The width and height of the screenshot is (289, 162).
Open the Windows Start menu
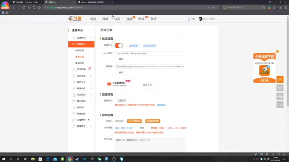click(4, 159)
